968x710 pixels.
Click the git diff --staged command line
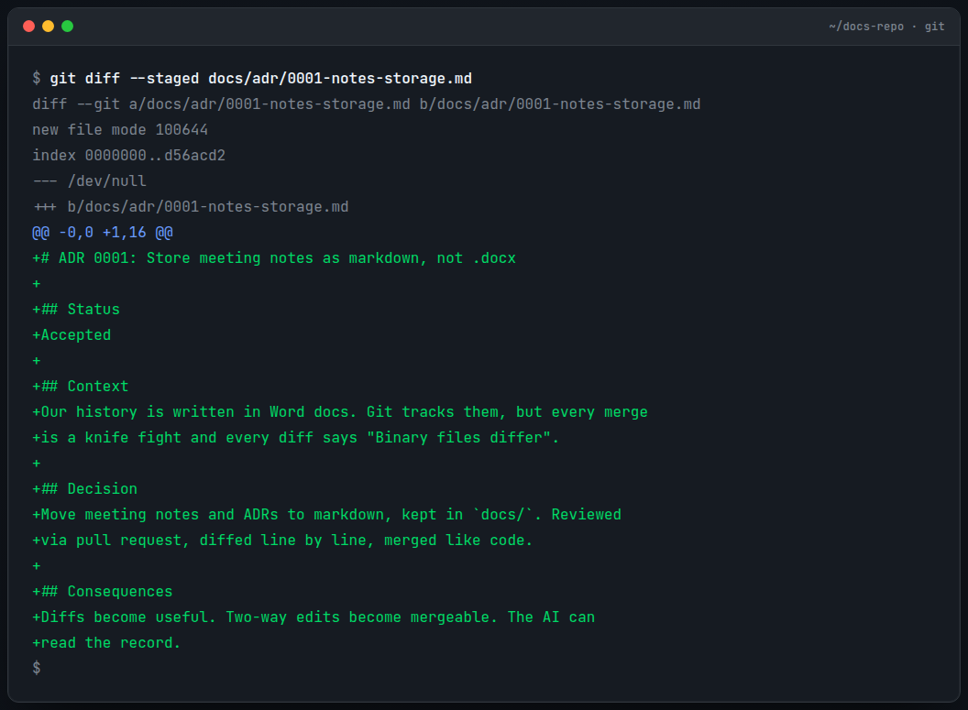pos(252,79)
